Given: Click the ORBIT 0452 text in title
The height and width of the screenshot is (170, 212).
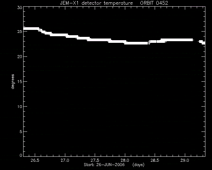Looking at the screenshot, I should click(x=154, y=3).
